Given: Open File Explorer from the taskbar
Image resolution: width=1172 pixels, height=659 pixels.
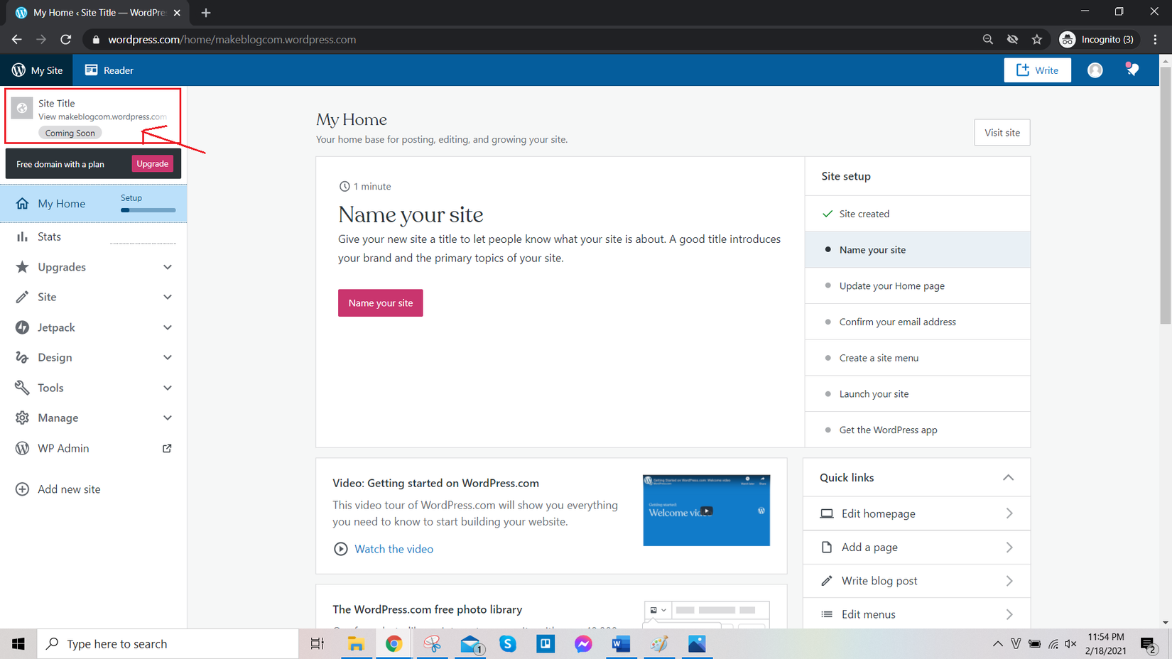Looking at the screenshot, I should [356, 644].
